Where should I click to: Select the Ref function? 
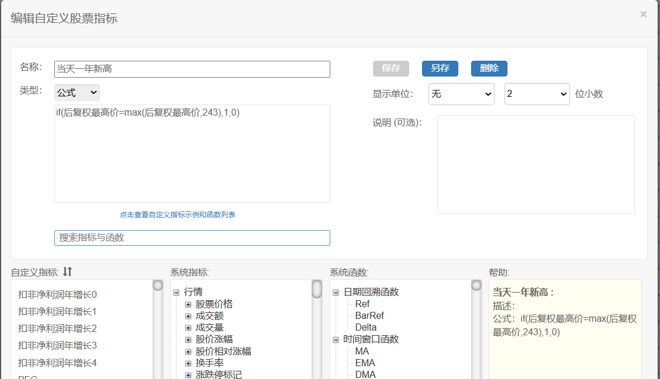[x=362, y=304]
